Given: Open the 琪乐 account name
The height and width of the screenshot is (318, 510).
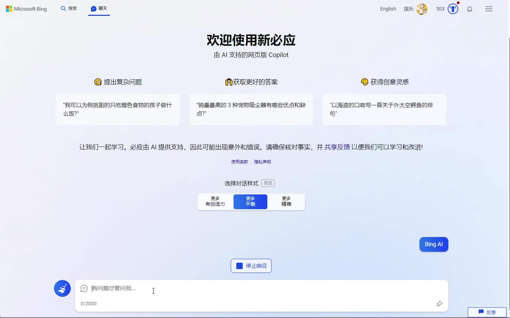Looking at the screenshot, I should (409, 9).
